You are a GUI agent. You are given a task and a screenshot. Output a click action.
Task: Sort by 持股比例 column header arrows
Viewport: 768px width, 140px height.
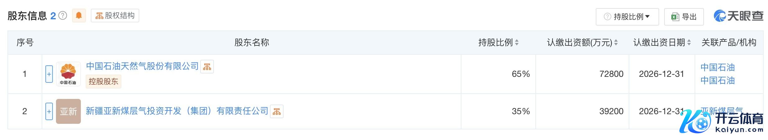click(517, 42)
